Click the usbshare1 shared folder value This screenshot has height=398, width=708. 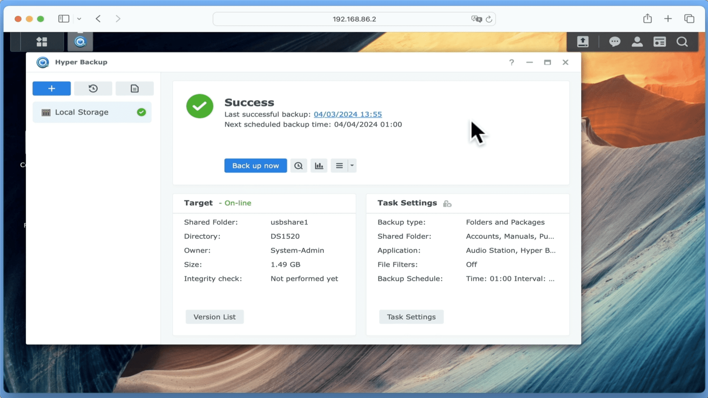click(x=289, y=222)
